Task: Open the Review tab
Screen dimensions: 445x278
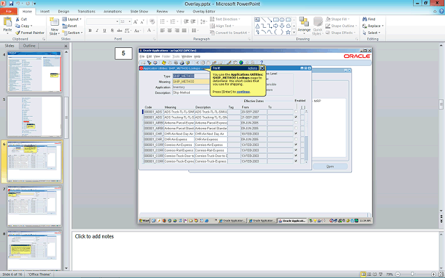Action: pyautogui.click(x=162, y=11)
